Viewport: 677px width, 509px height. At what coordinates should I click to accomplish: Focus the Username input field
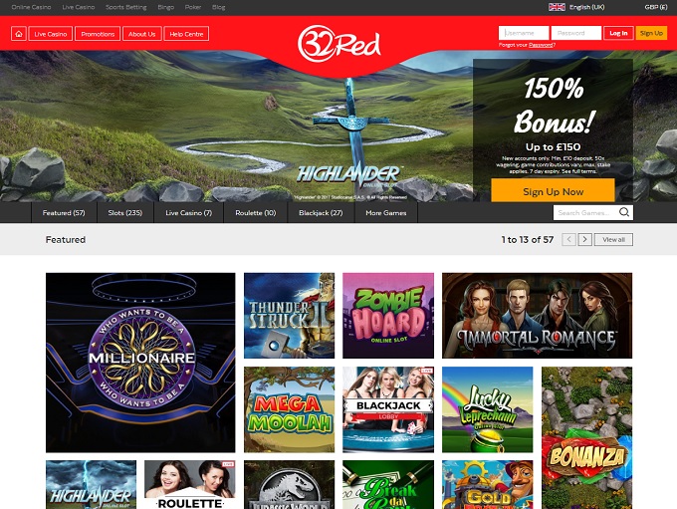[x=524, y=33]
